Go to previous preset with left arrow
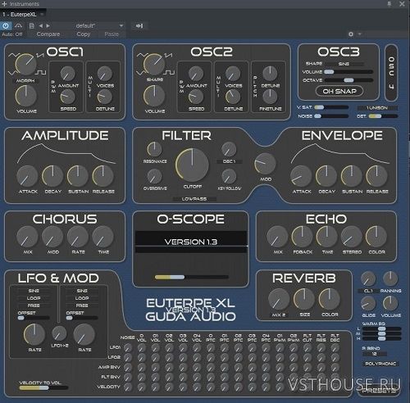 tap(41, 25)
